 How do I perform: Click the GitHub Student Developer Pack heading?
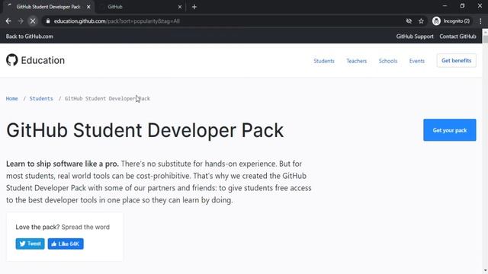(145, 130)
